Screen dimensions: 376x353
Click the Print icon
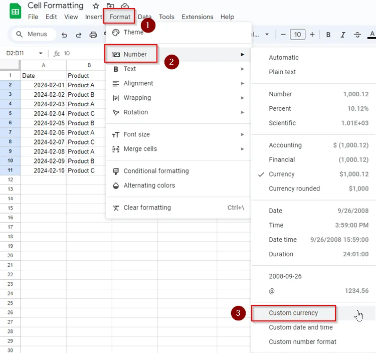click(93, 35)
